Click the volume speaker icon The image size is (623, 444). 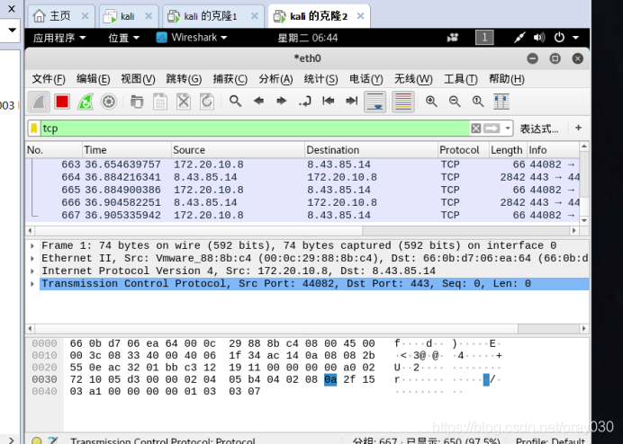(x=538, y=37)
